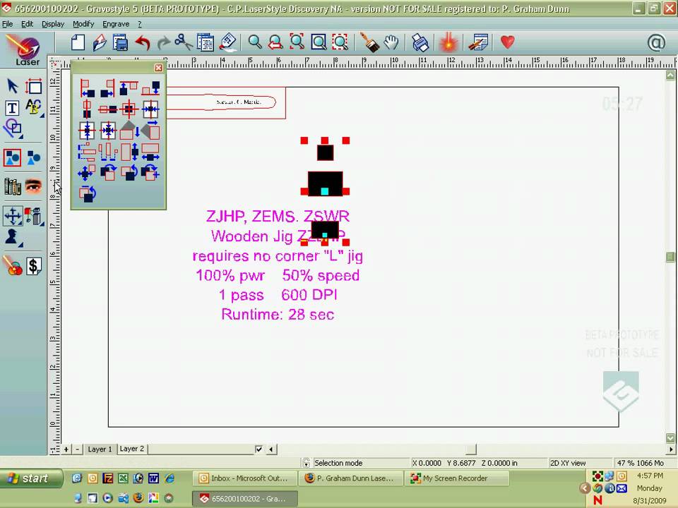Click the four-arrow move/alignment tool icon
The width and height of the screenshot is (678, 508).
(x=13, y=216)
